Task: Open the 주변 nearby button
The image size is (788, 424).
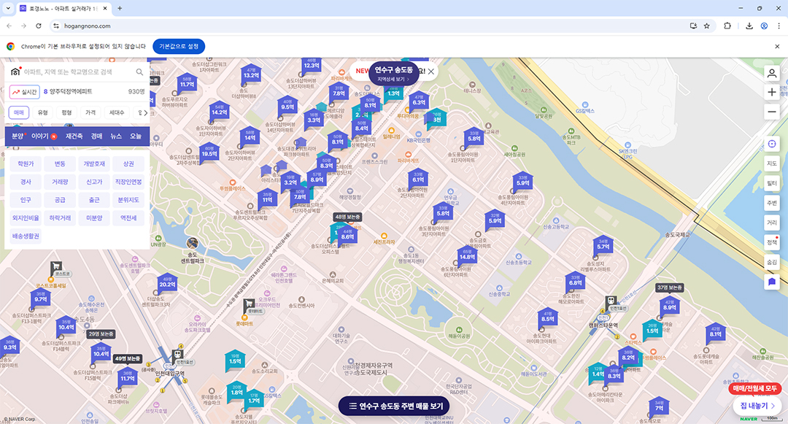Action: click(772, 203)
